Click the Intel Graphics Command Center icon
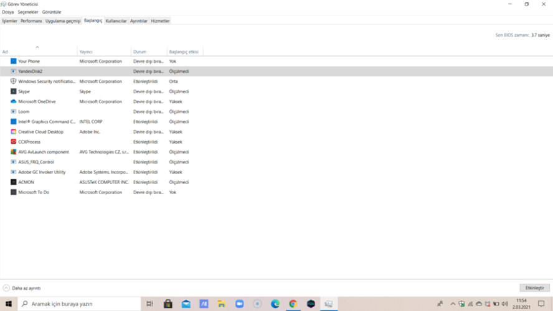Viewport: 553px width, 311px height. coord(14,121)
